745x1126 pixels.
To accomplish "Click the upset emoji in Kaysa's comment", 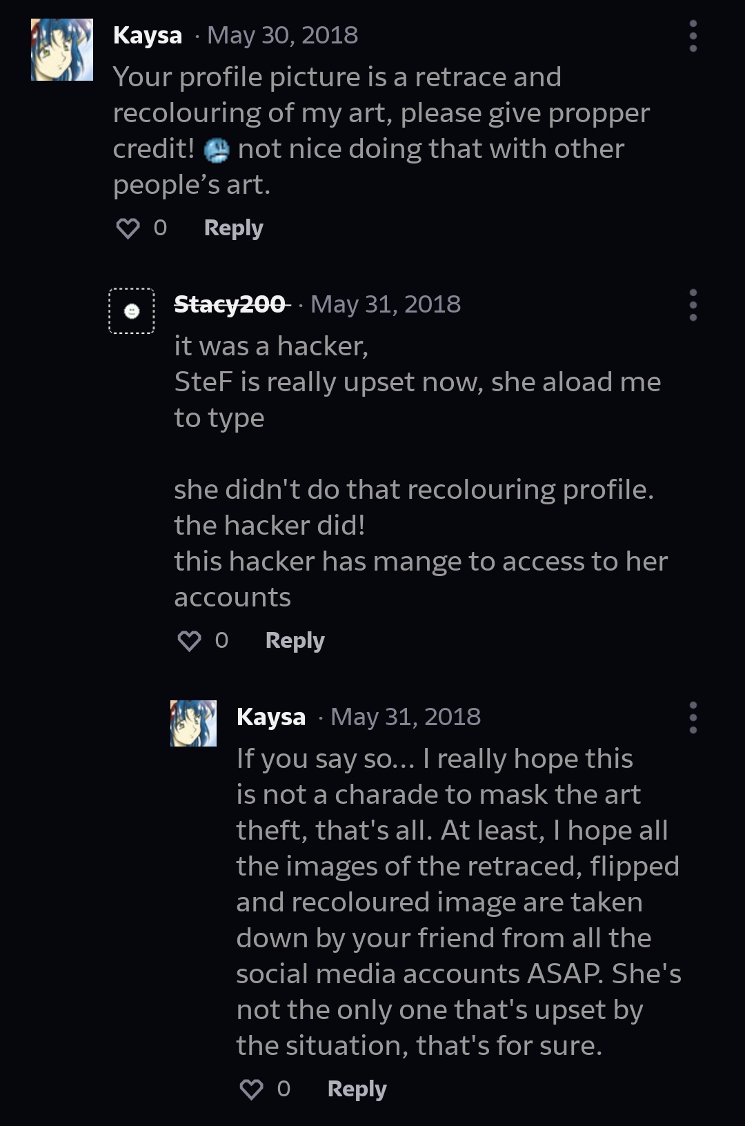I will [x=217, y=150].
